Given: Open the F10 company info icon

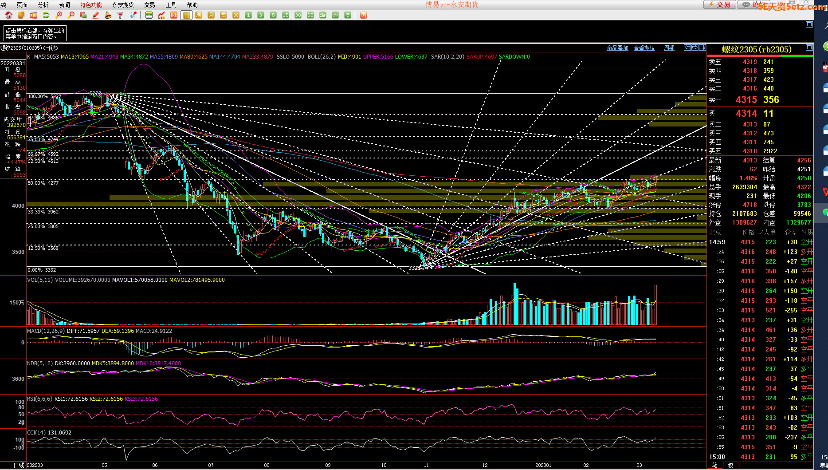Looking at the screenshot, I should pos(34,15).
